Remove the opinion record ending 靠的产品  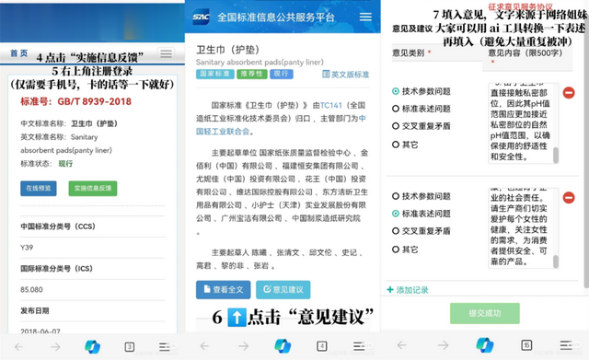click(x=569, y=197)
